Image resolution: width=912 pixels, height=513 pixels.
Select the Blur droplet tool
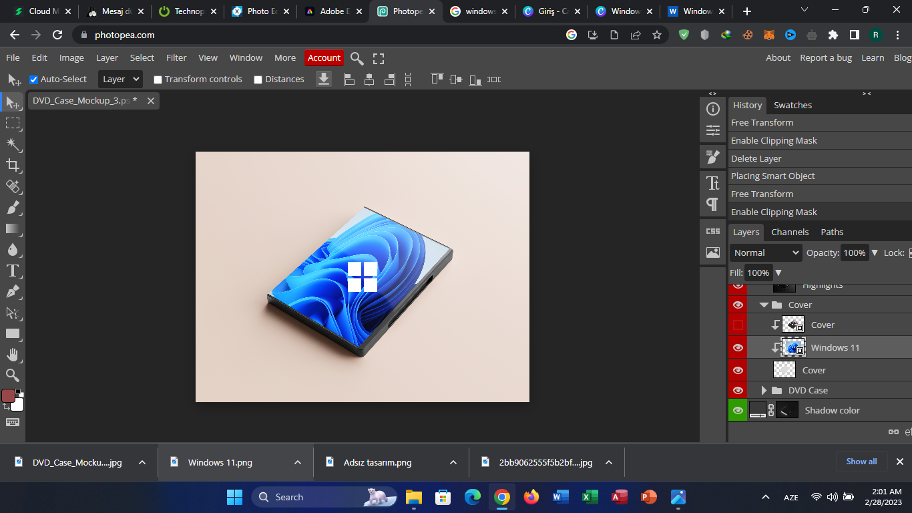pos(13,249)
